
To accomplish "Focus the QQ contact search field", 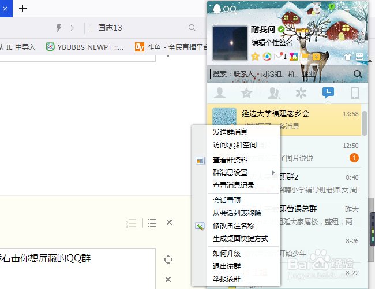I will pos(280,74).
